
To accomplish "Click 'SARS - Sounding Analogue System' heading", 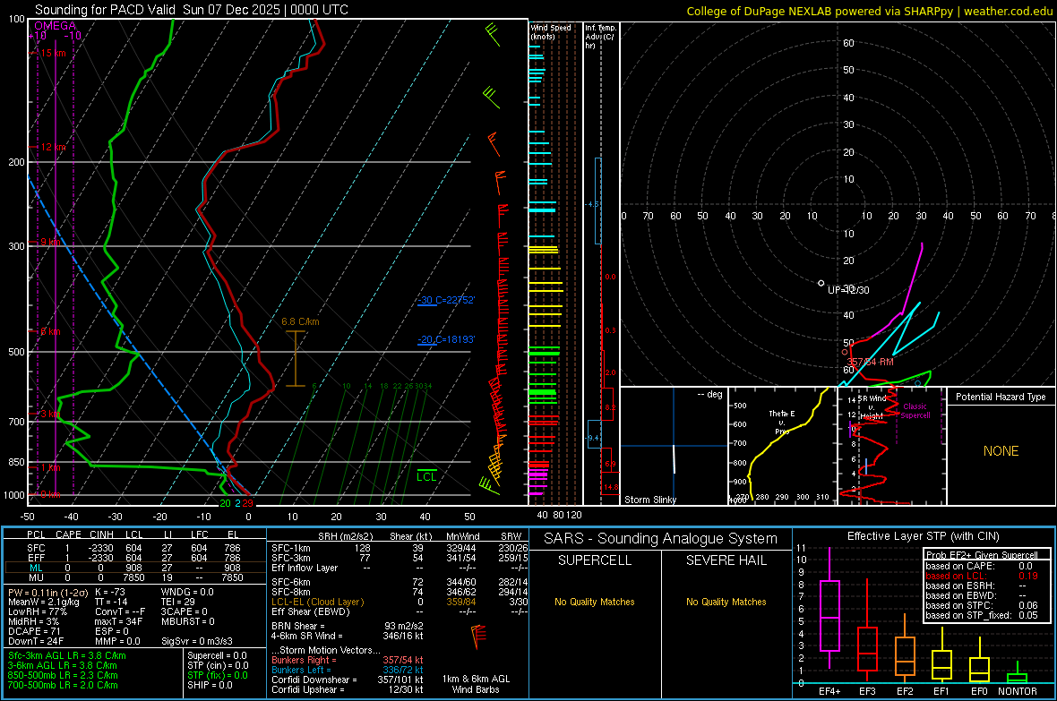I will 660,539.
